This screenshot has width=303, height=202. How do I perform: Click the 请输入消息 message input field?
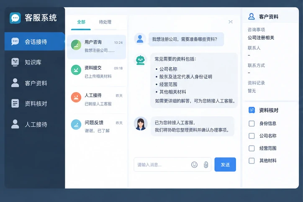pyautogui.click(x=172, y=164)
